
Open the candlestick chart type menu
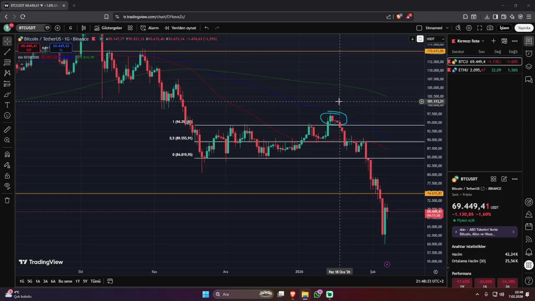(x=84, y=28)
